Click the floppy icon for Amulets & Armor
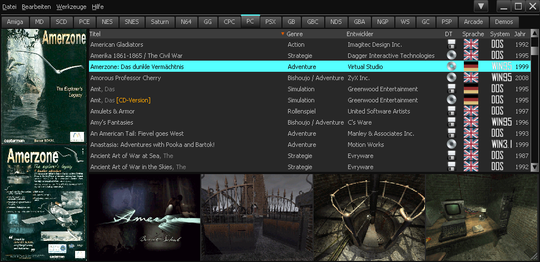 [451, 111]
